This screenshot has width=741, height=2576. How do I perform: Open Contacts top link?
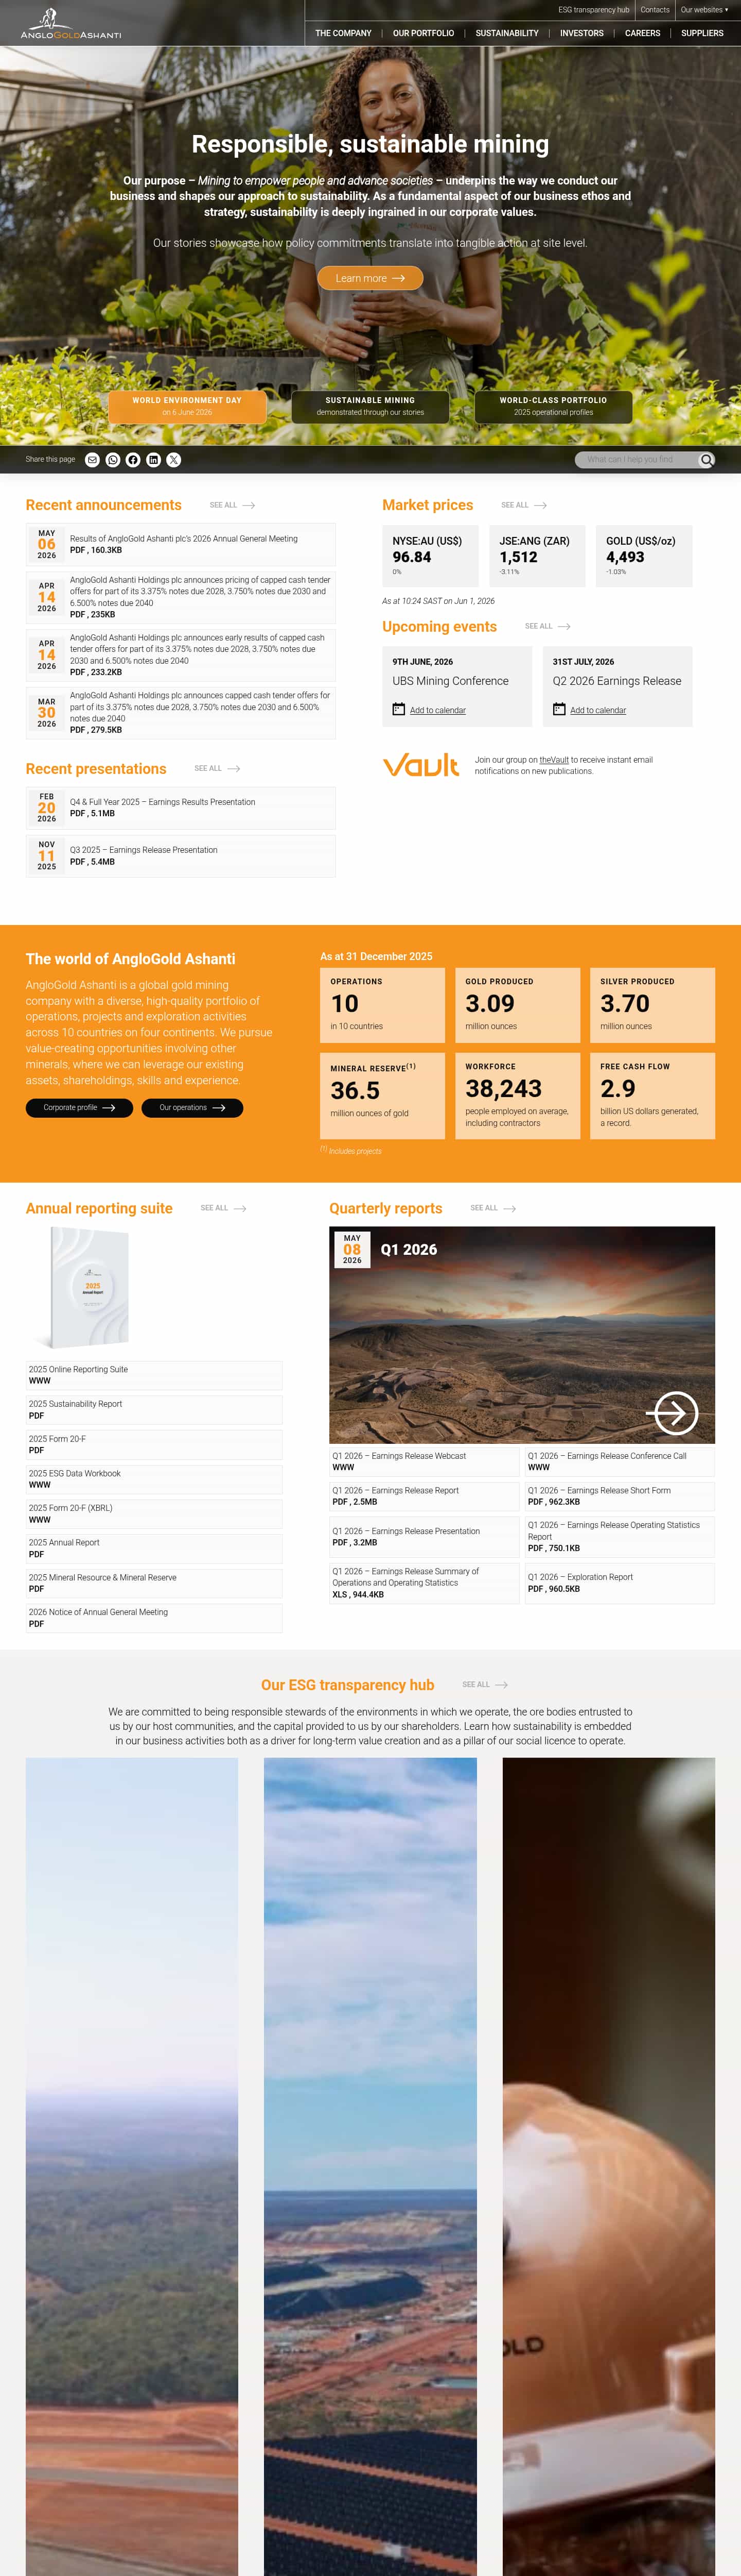click(655, 10)
